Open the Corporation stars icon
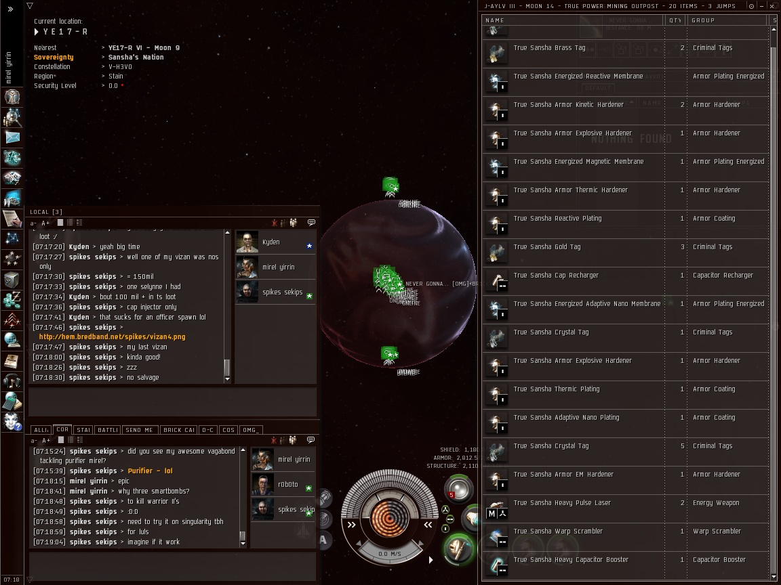This screenshot has height=585, width=781. click(x=12, y=259)
